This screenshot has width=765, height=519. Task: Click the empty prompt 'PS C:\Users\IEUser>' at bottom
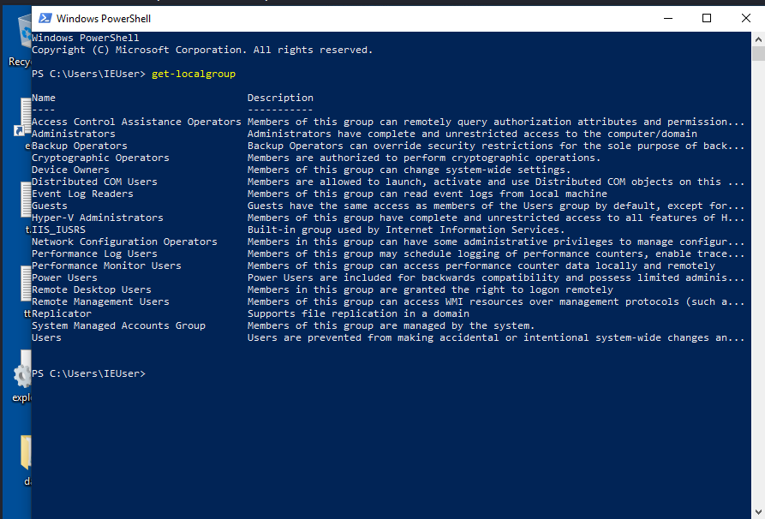click(89, 373)
